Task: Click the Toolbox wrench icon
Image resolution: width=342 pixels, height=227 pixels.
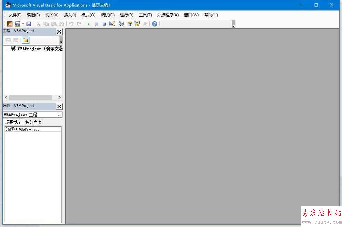Action: pos(145,24)
